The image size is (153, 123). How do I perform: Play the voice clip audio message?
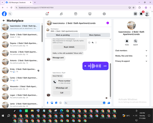(x=85, y=66)
